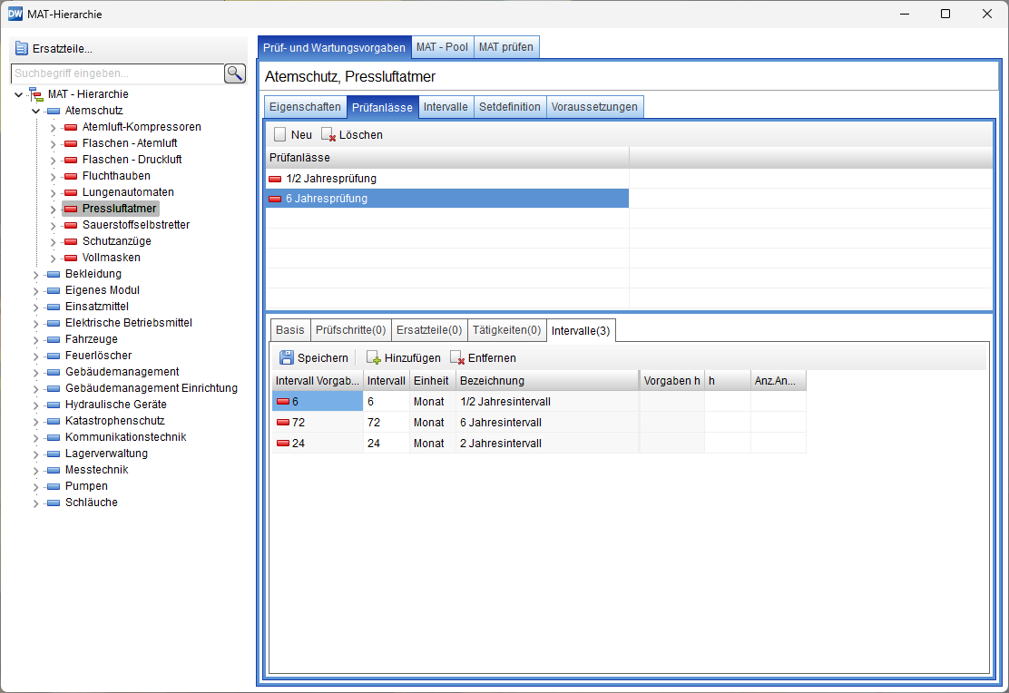Screen dimensions: 1009x693
Task: Click the magnifier search icon
Action: [235, 73]
